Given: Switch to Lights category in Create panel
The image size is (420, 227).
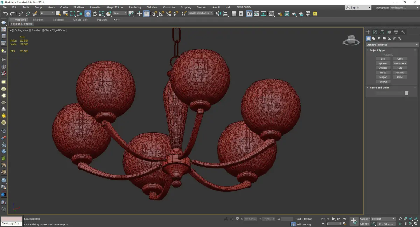Looking at the screenshot, I should (x=379, y=38).
